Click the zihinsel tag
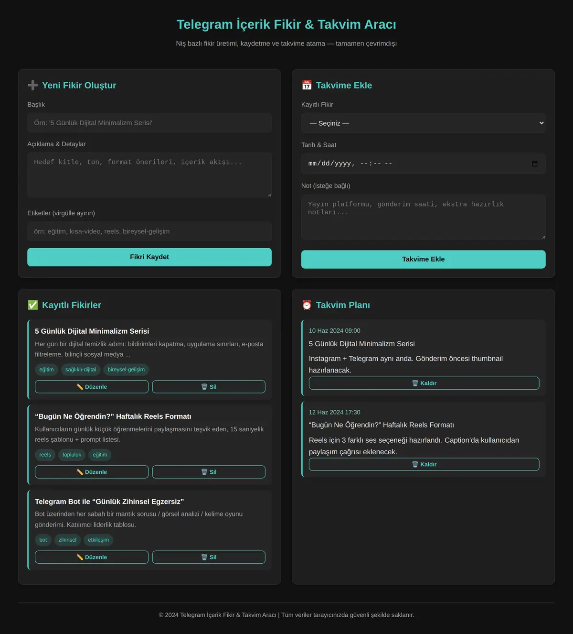This screenshot has width=573, height=634. (x=67, y=540)
